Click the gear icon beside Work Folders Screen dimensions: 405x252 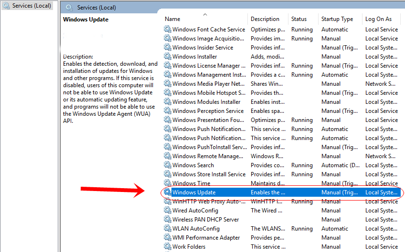[x=167, y=246]
